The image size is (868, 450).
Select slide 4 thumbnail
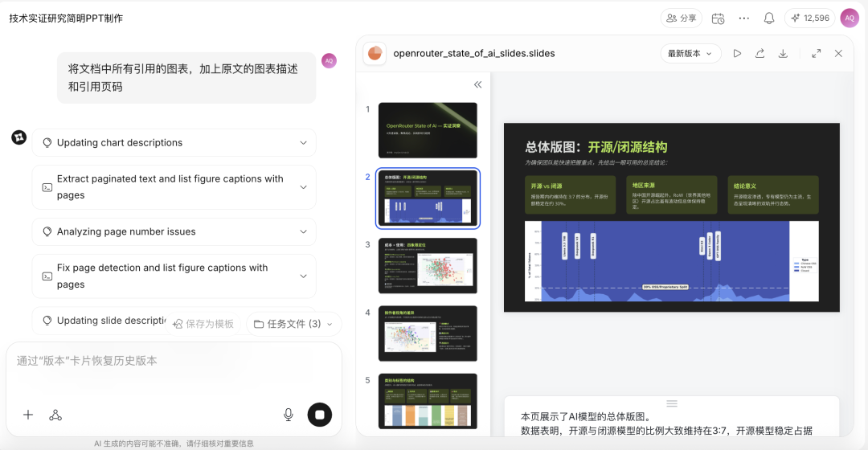[x=428, y=333]
